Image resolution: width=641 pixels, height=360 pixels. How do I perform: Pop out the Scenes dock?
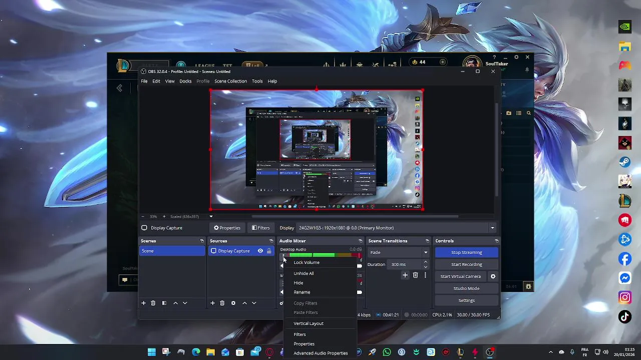[202, 241]
